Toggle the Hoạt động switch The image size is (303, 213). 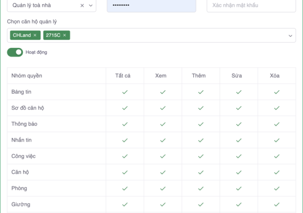(15, 52)
